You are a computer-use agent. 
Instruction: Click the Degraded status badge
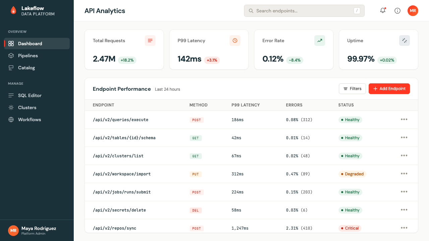click(352, 174)
